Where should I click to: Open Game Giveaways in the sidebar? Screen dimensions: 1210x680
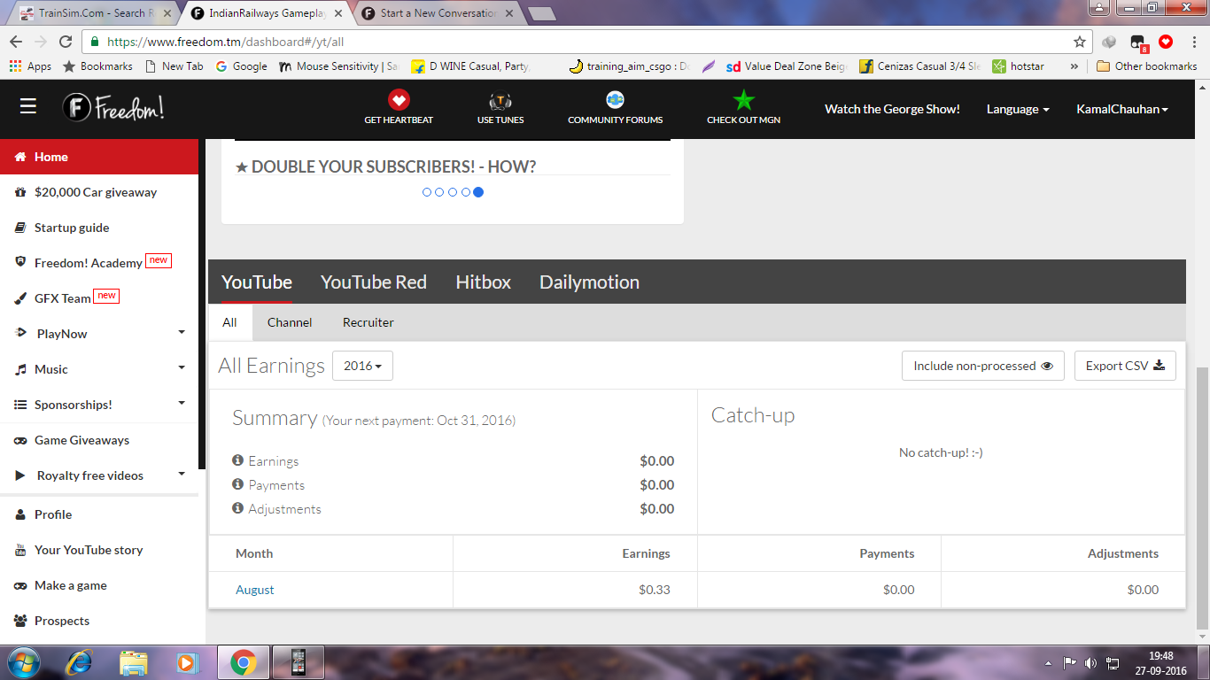click(x=99, y=440)
